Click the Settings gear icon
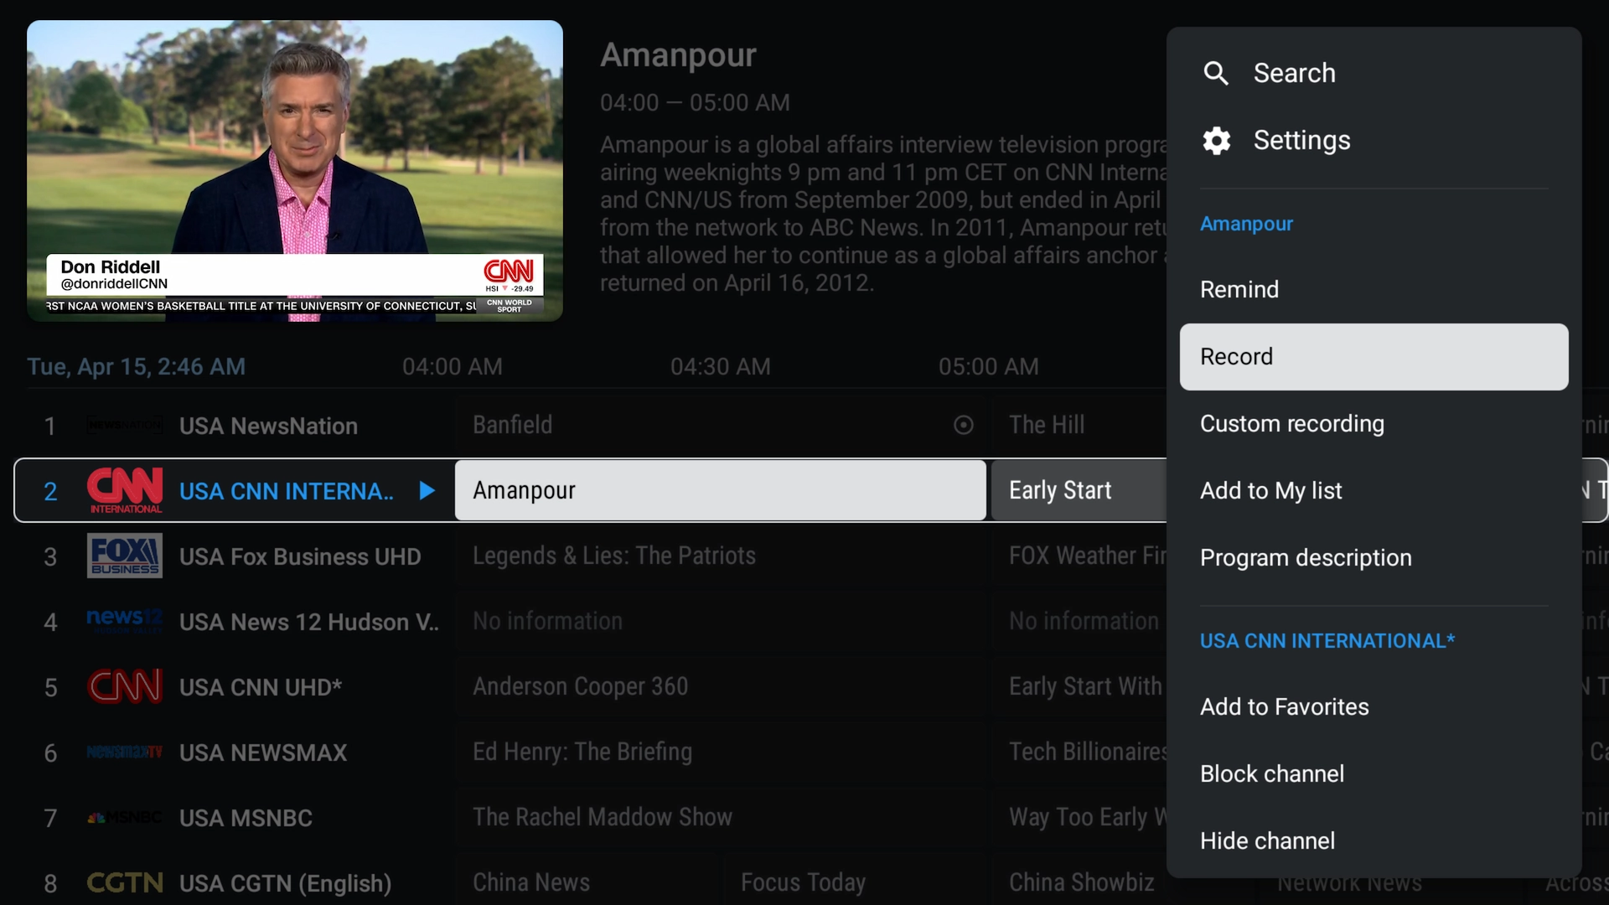This screenshot has height=905, width=1609. click(x=1216, y=141)
